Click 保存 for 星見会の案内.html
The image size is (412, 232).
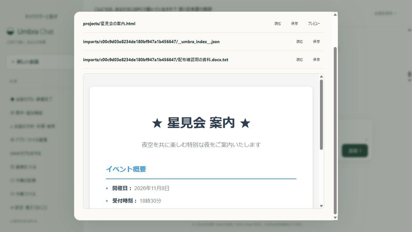[x=294, y=24]
